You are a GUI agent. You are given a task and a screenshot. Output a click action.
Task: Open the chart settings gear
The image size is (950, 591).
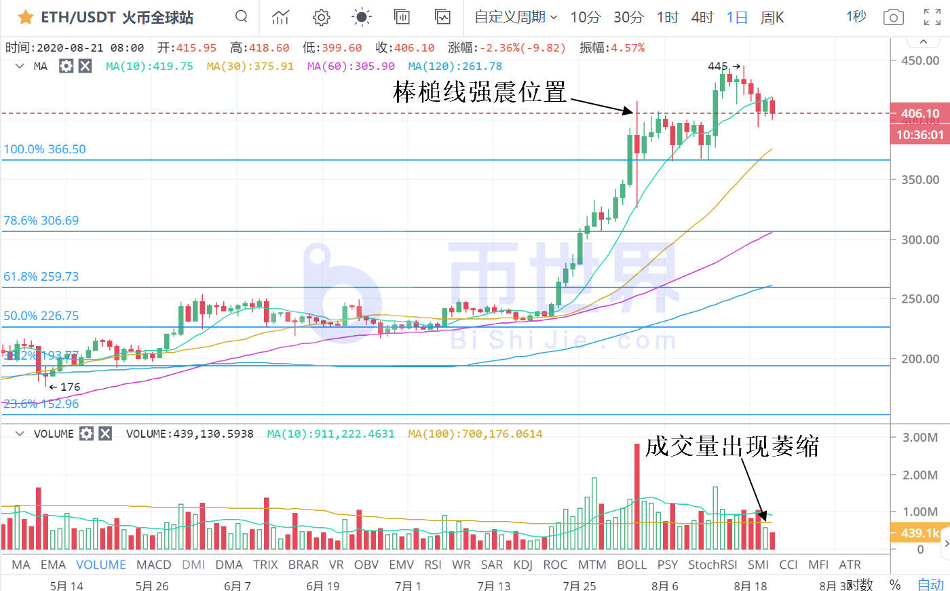click(x=321, y=17)
